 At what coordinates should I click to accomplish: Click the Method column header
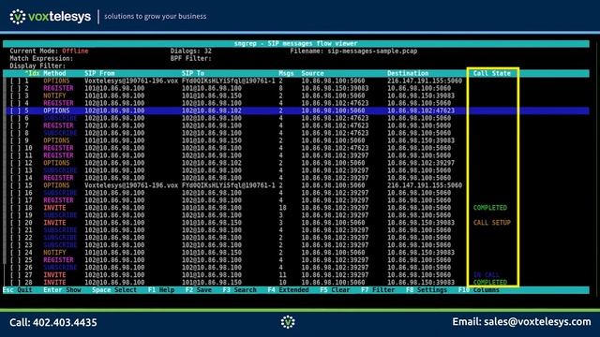point(54,73)
